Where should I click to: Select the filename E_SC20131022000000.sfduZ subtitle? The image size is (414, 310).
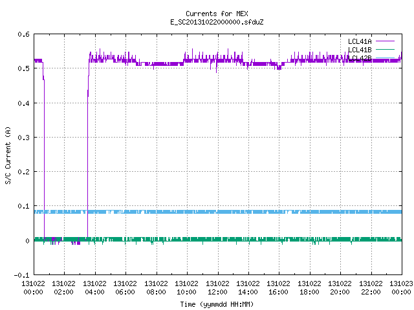[217, 22]
